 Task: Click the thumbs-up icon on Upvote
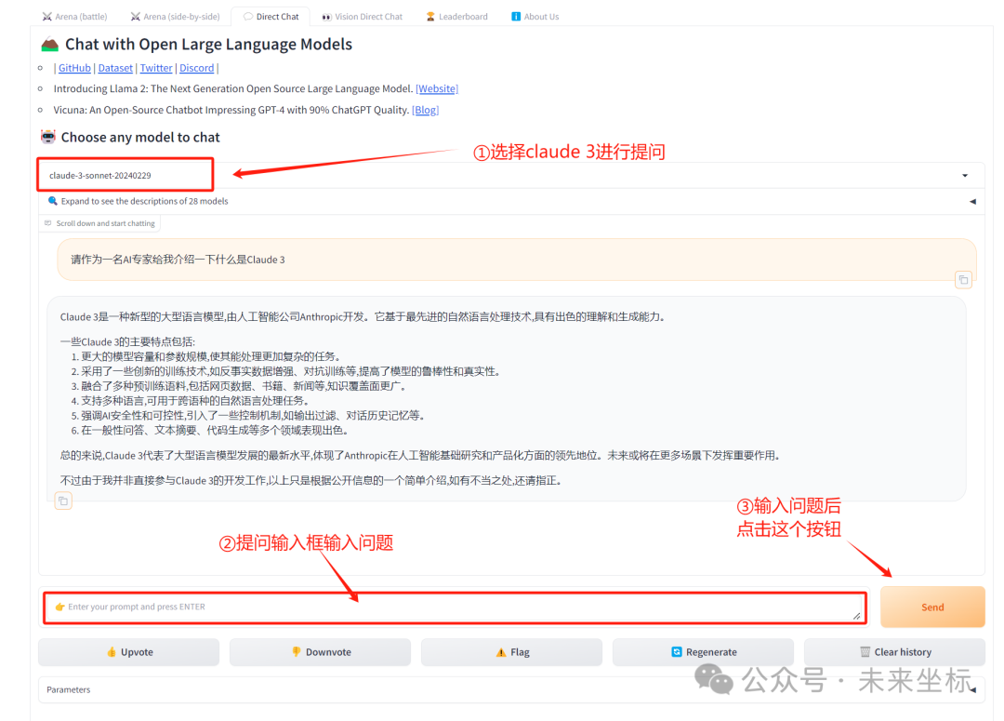coord(112,652)
